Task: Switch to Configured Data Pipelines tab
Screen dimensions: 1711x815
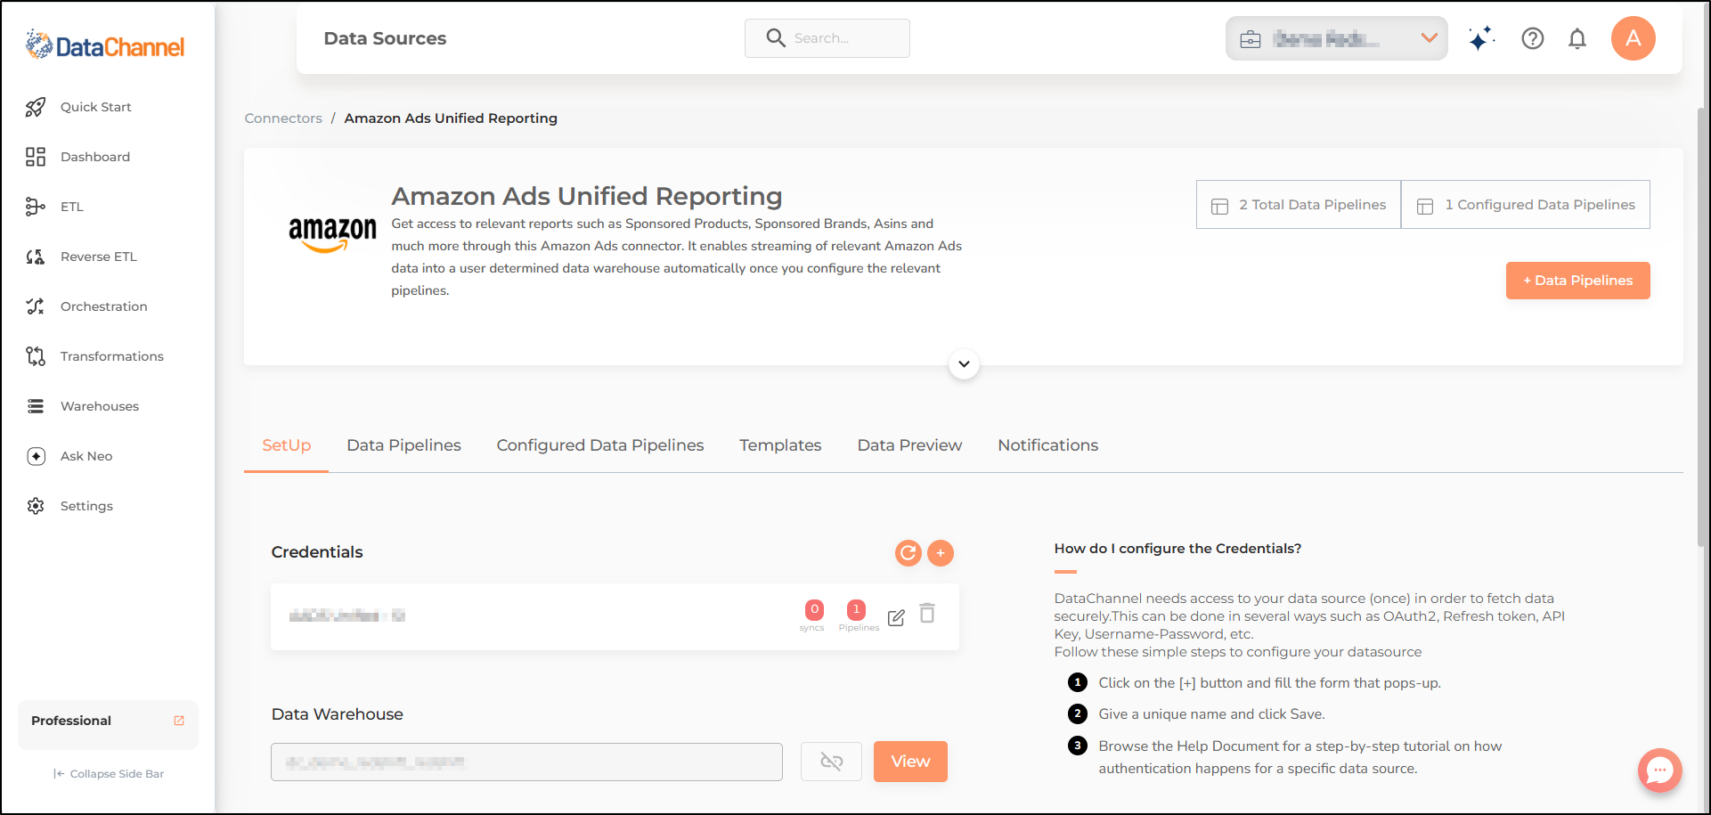Action: pyautogui.click(x=600, y=445)
